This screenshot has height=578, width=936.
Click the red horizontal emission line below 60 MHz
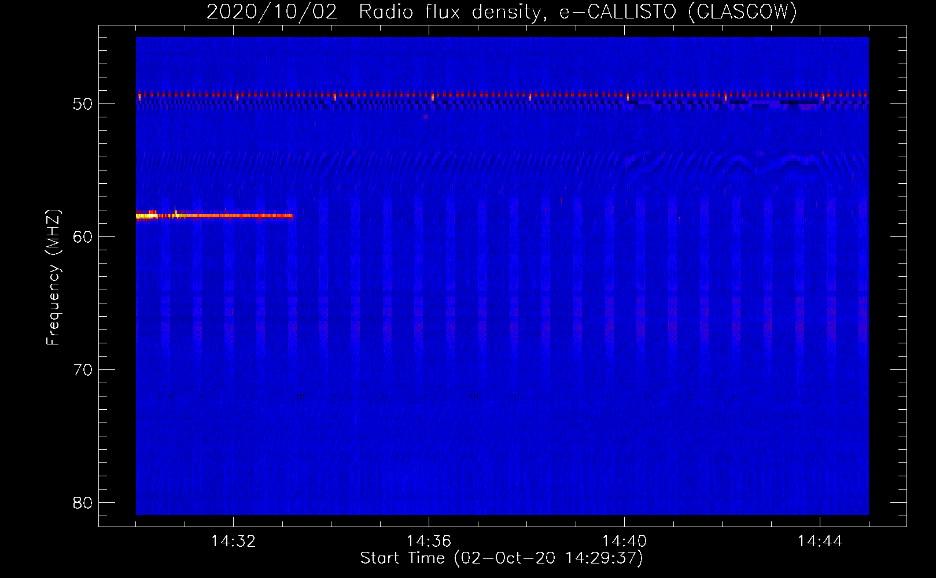(x=243, y=216)
